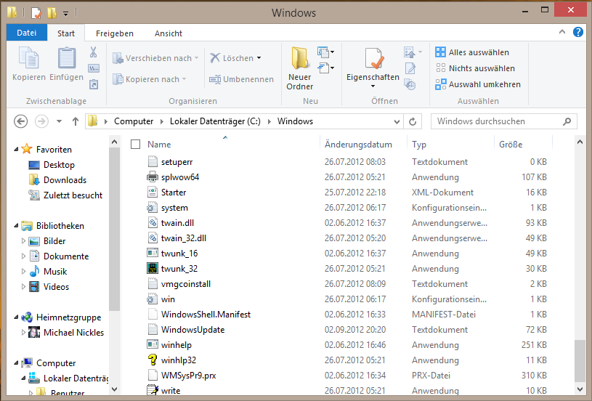The width and height of the screenshot is (592, 401).
Task: Click the Umbenennen button
Action: 242,79
